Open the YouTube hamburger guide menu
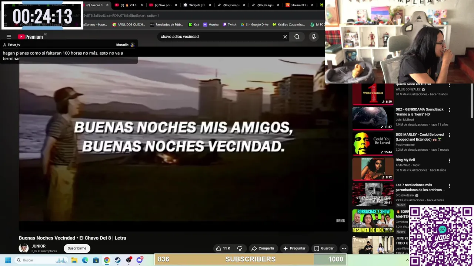The height and width of the screenshot is (266, 474). tap(9, 37)
